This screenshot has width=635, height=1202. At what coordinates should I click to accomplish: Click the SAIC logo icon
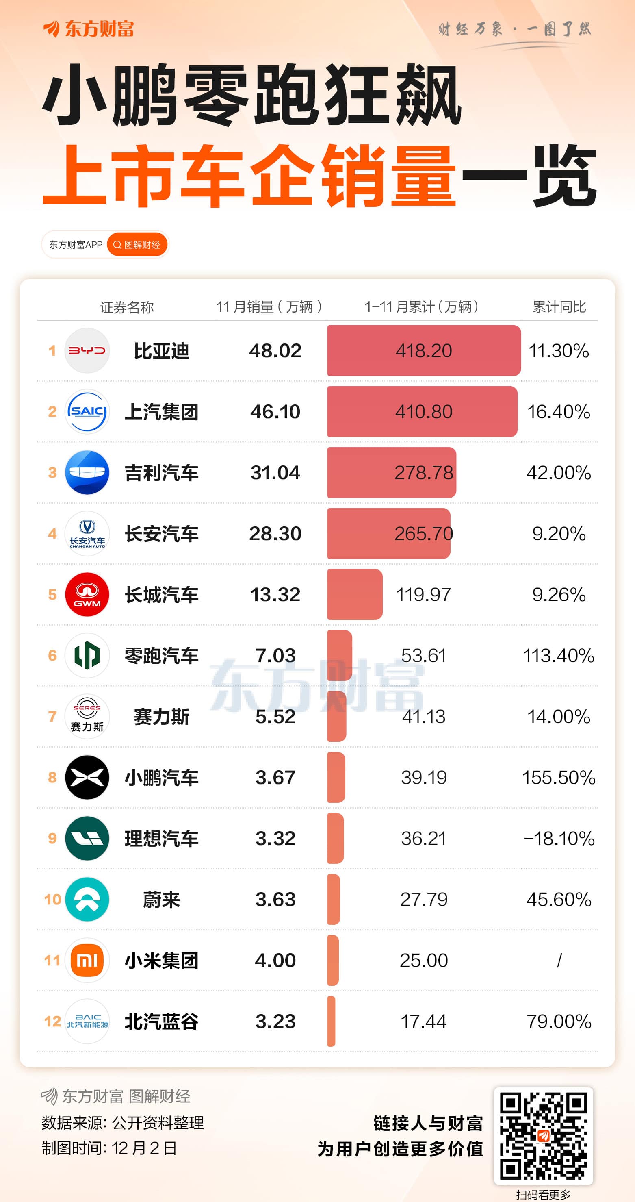(x=87, y=411)
